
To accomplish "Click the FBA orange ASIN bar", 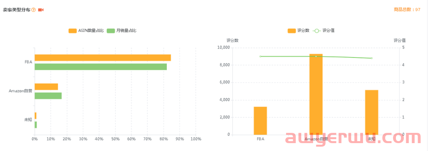I will pos(103,58).
